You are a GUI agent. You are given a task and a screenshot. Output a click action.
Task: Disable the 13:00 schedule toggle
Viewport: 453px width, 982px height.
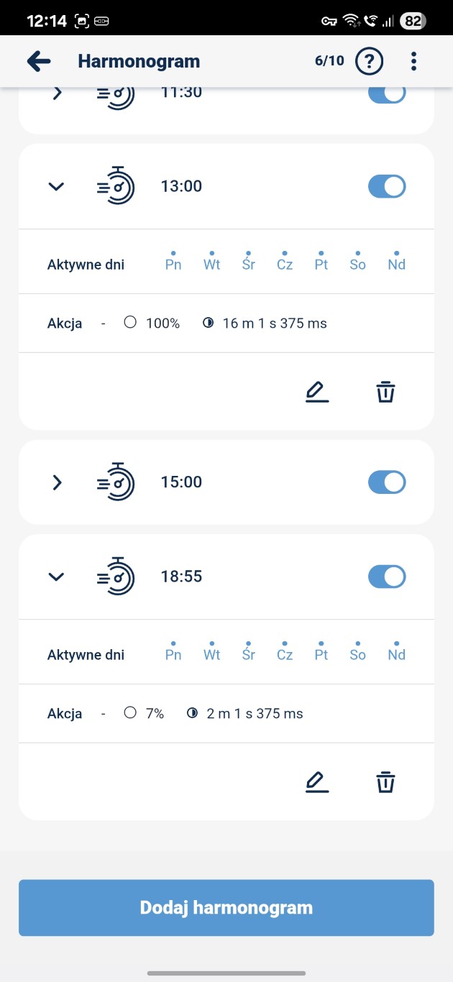[387, 186]
